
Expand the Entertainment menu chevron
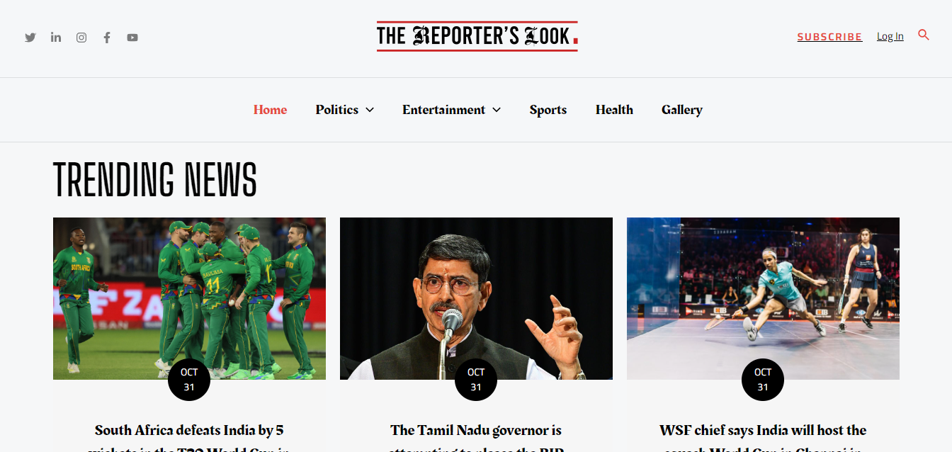tap(497, 110)
